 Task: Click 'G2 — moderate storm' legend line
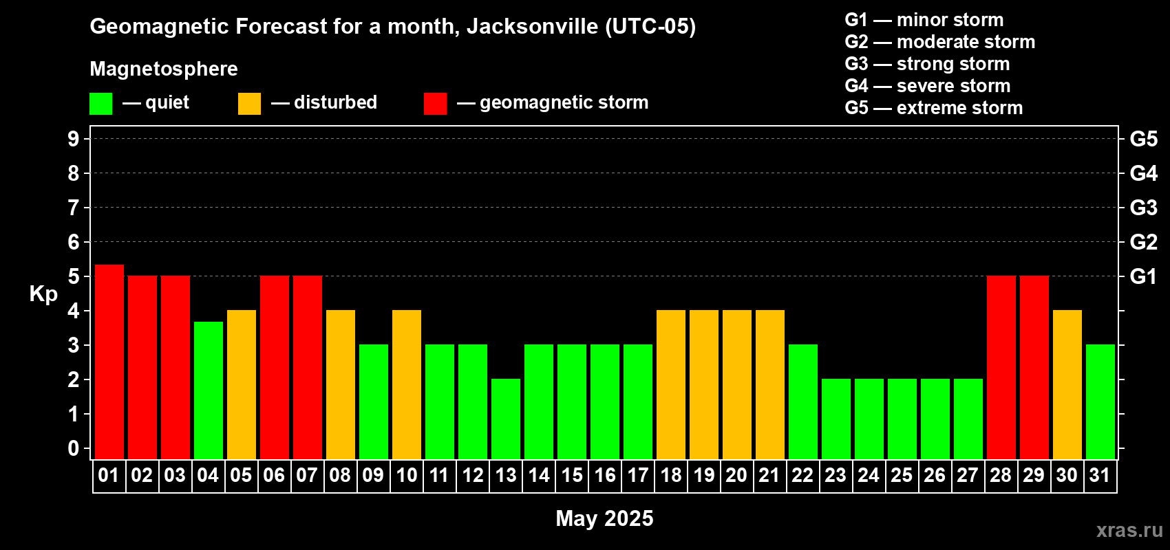[x=939, y=42]
